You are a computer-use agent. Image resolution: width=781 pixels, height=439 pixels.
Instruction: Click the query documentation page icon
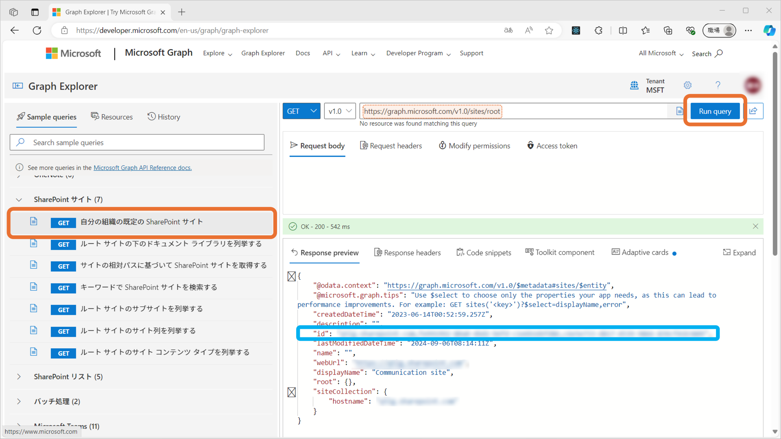pyautogui.click(x=679, y=111)
